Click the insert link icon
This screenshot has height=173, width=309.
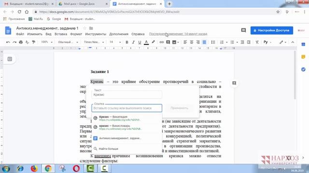pos(162,42)
